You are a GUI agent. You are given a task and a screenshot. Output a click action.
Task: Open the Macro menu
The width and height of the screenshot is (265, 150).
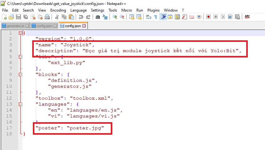tap(127, 10)
